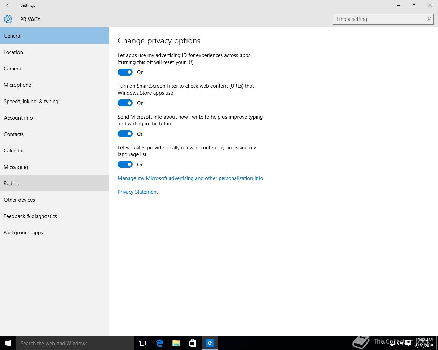Go back using the back arrow
The image size is (438, 350).
click(x=8, y=5)
